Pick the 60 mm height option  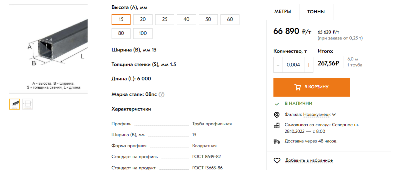pos(230,19)
